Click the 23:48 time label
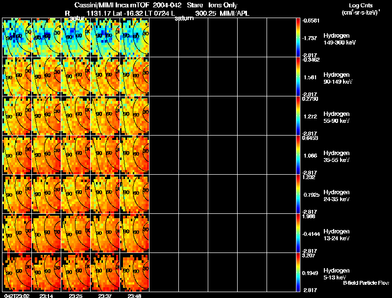 click(x=134, y=296)
